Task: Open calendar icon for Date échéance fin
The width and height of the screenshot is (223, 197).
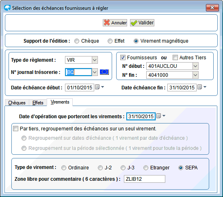Action: click(200, 87)
